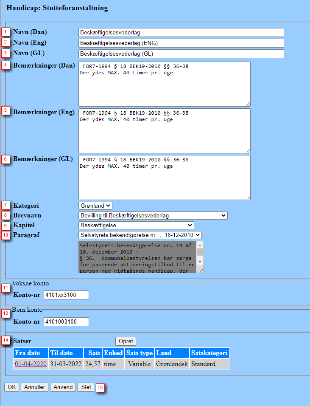Click the 'time' unit cell in the rates table

[x=113, y=364]
